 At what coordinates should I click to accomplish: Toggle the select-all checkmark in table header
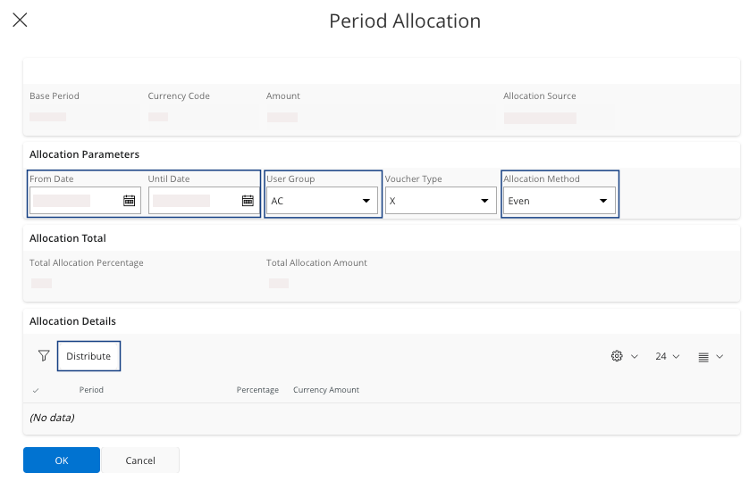point(36,390)
